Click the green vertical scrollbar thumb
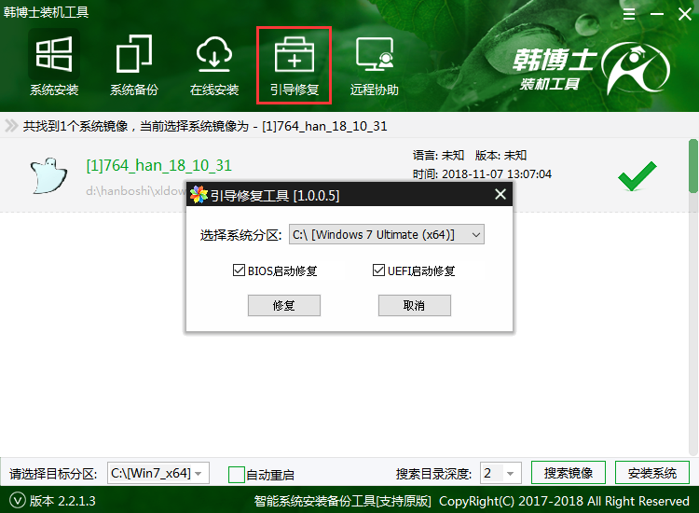The height and width of the screenshot is (513, 699). (x=692, y=166)
